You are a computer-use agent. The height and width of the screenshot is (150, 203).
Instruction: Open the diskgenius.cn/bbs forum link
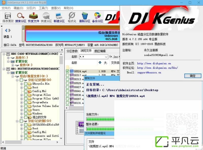pyautogui.click(x=157, y=68)
